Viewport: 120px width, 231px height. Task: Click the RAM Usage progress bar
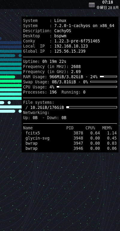point(108,77)
